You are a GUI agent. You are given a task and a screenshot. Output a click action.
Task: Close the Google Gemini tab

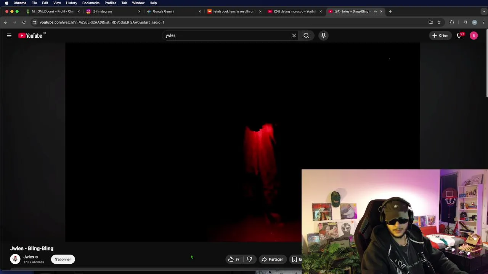pyautogui.click(x=199, y=11)
